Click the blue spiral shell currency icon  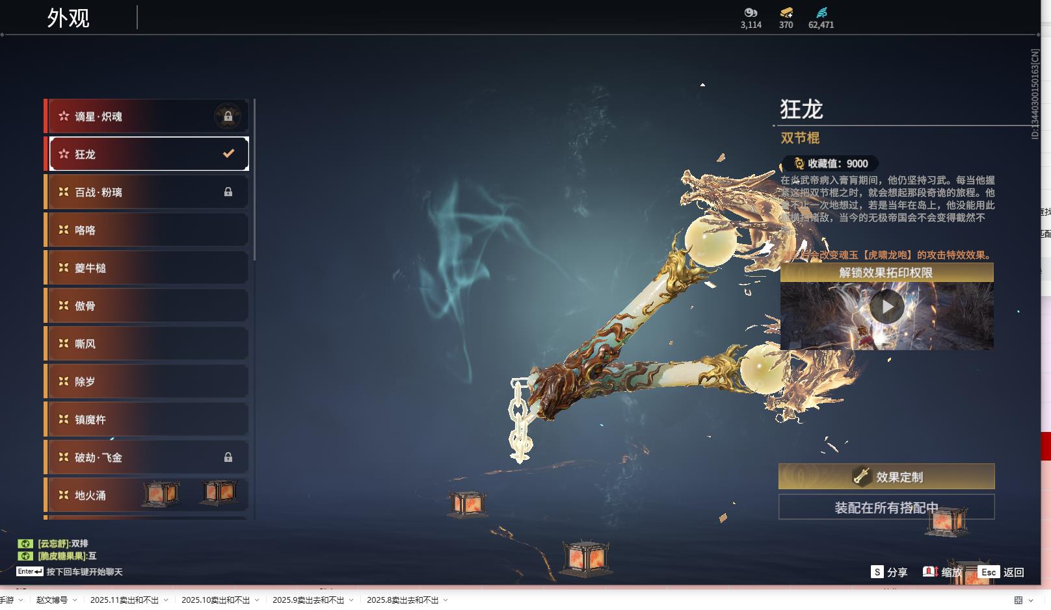[x=821, y=12]
